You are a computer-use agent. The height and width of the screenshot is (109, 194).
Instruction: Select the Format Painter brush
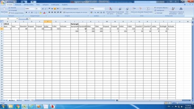pyautogui.click(x=9, y=13)
